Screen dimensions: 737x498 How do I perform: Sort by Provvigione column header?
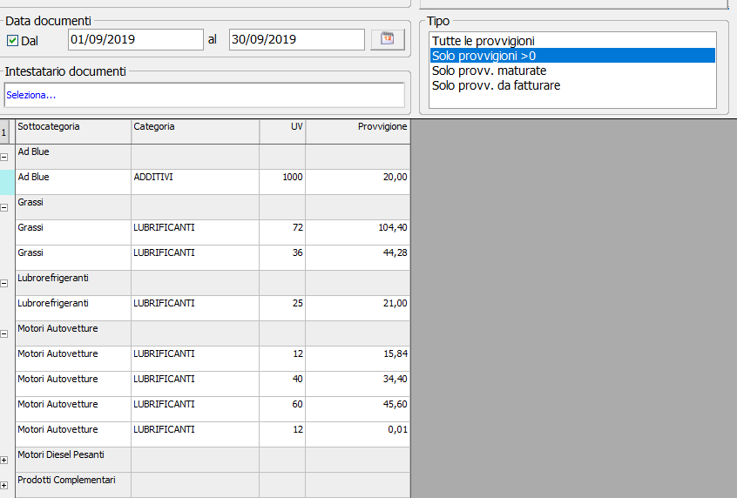[x=358, y=131]
